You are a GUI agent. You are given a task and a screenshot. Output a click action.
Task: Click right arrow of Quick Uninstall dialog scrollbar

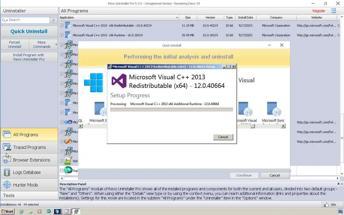pos(283,126)
